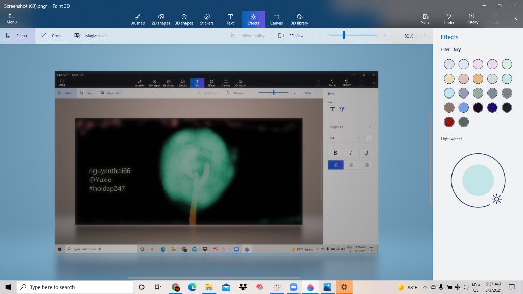Click the Paste button
The width and height of the screenshot is (523, 294).
pyautogui.click(x=425, y=19)
